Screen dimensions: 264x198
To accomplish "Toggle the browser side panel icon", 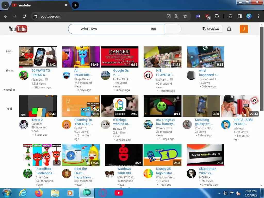I will 240,16.
